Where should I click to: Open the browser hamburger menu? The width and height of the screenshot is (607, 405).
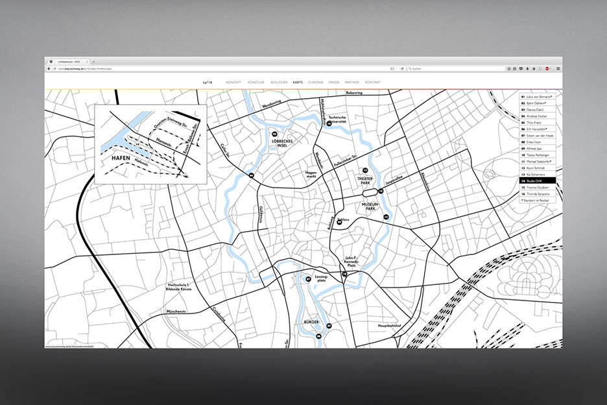558,68
